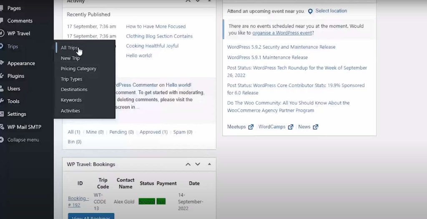Click the location pin icon beside Select location
The height and width of the screenshot is (219, 427).
coord(310,11)
